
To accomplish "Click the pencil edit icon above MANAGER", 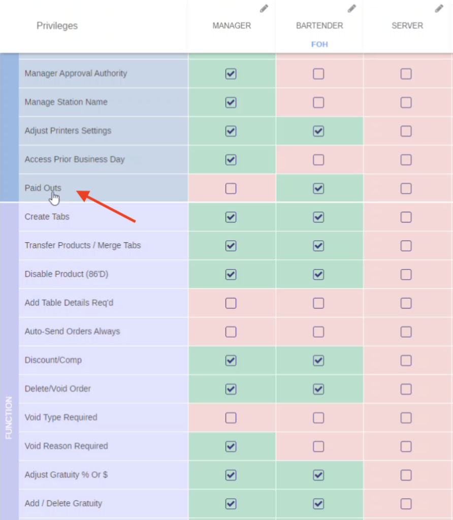I will 264,8.
